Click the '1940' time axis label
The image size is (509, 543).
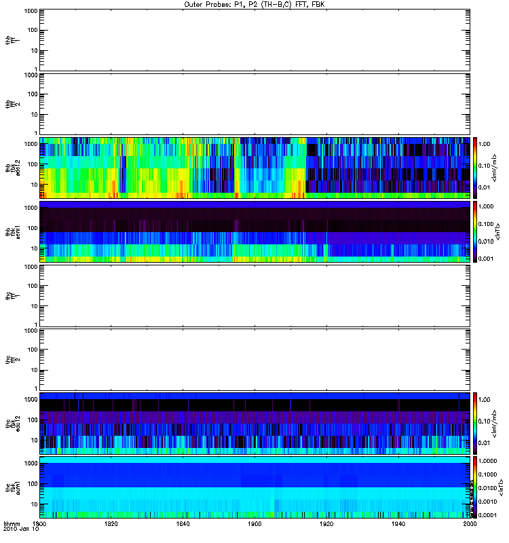tap(398, 524)
